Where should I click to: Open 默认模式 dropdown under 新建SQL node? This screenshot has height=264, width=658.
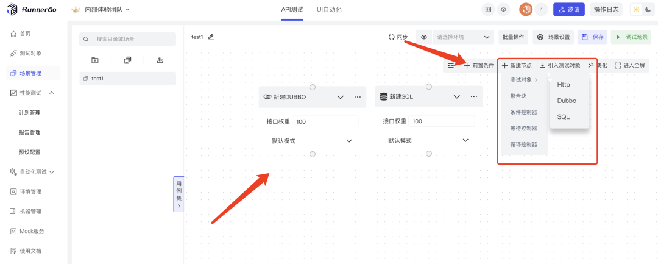coord(428,140)
